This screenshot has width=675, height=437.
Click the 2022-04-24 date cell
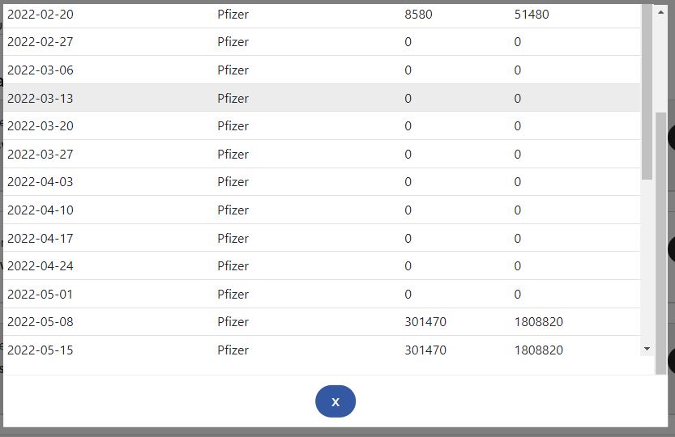pos(41,266)
